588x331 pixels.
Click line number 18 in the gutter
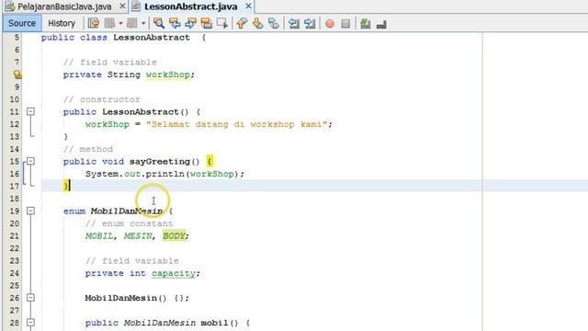15,199
